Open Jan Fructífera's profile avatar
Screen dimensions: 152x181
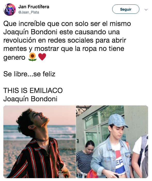click(10, 10)
